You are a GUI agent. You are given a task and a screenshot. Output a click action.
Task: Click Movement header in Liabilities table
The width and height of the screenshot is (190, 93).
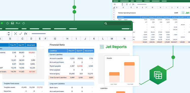(x=89, y=51)
